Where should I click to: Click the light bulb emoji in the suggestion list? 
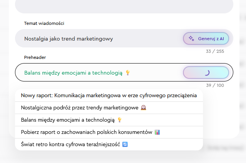click(x=120, y=120)
